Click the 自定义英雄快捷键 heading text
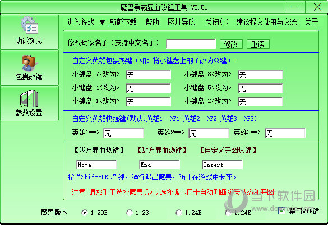The image size is (328, 225). 164,119
